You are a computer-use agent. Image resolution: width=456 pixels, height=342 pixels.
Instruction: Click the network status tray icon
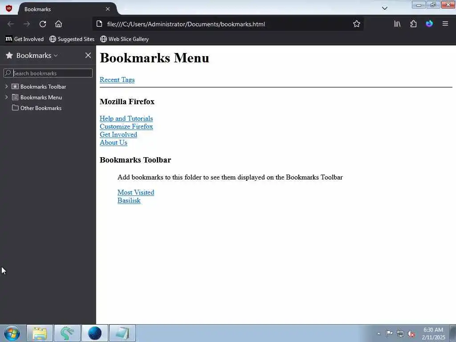(400, 334)
